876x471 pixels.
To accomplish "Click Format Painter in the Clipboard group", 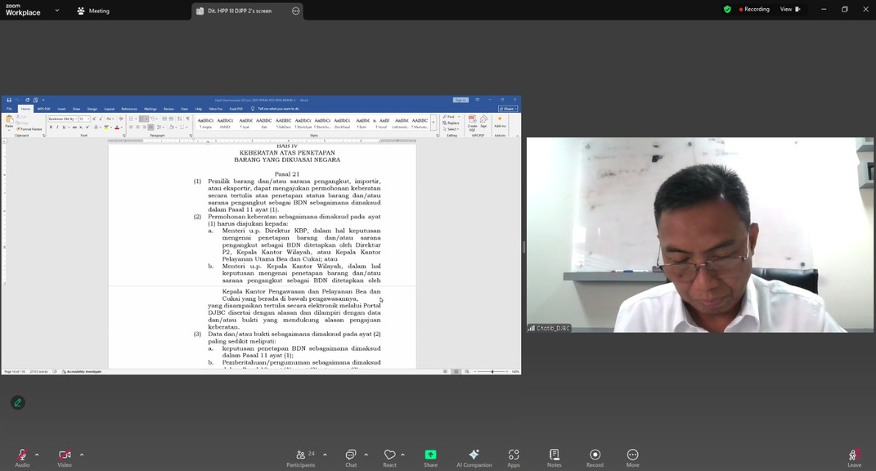I will [x=29, y=129].
